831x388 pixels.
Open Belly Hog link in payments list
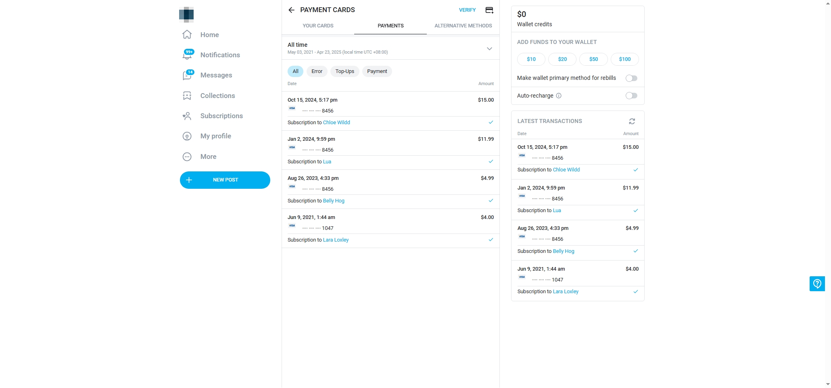click(334, 201)
